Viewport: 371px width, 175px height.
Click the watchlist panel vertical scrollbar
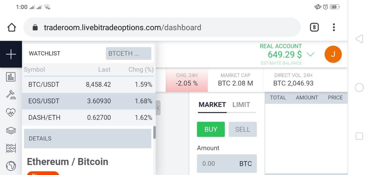coord(154,132)
